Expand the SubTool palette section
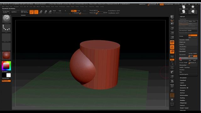Viewport: 201px width, 113px height. [182, 17]
